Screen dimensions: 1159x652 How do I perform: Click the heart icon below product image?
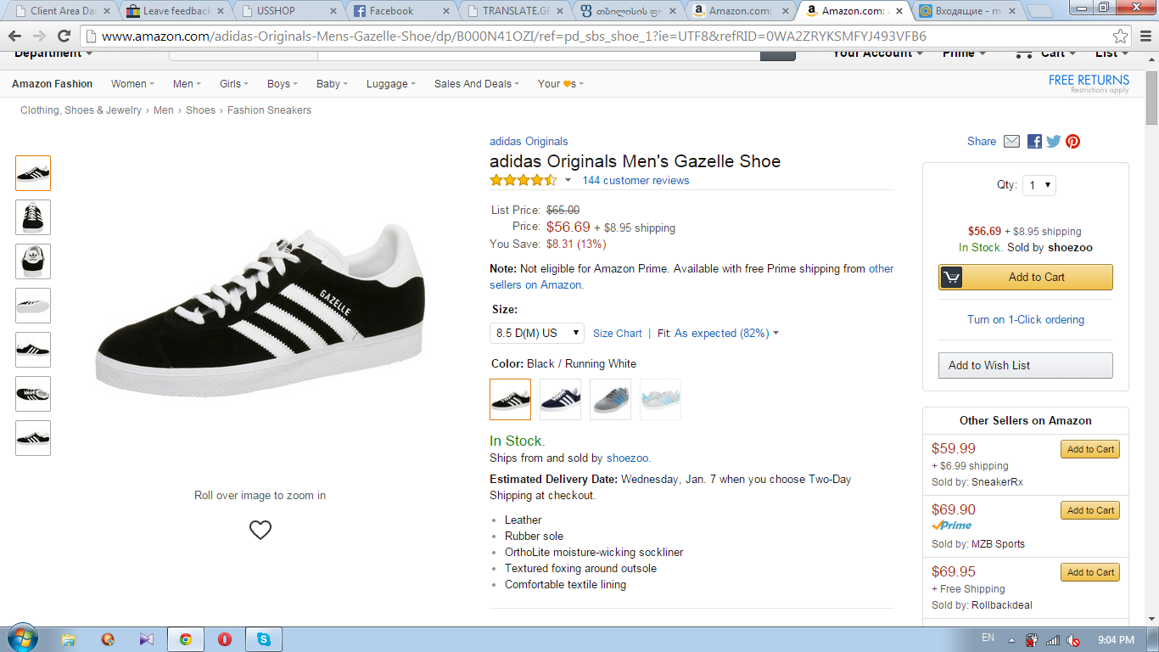click(260, 530)
